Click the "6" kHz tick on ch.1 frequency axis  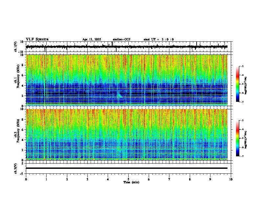(23, 75)
